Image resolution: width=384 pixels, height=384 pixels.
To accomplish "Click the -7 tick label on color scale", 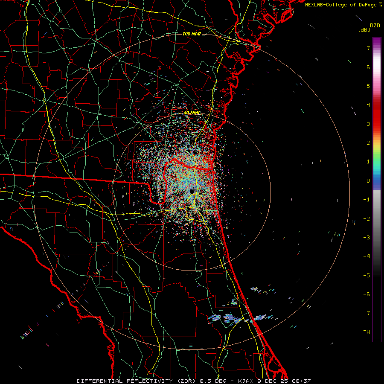I will pyautogui.click(x=367, y=313).
